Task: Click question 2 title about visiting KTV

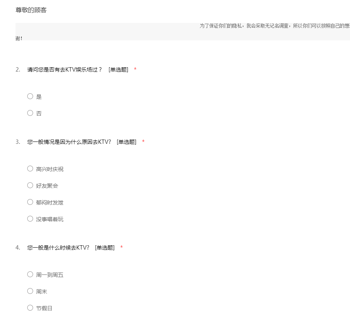Action: [65, 70]
